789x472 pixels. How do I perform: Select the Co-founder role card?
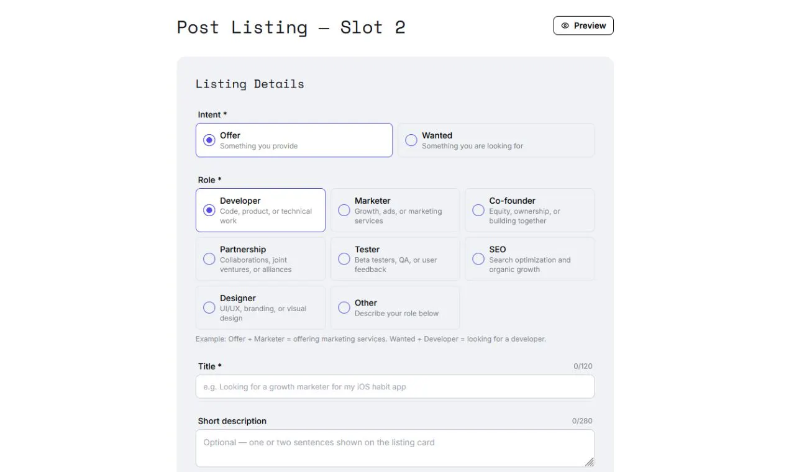529,211
